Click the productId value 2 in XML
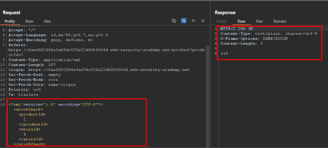Viewport: 328px width, 148px height. [25, 119]
